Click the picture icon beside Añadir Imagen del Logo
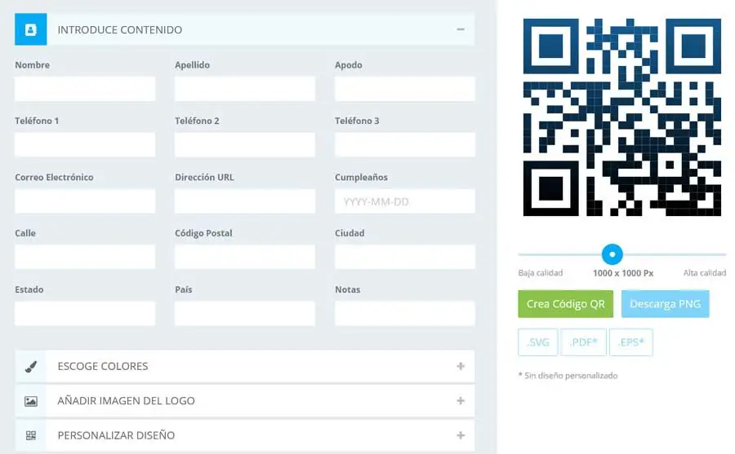The image size is (735, 454). tap(31, 401)
